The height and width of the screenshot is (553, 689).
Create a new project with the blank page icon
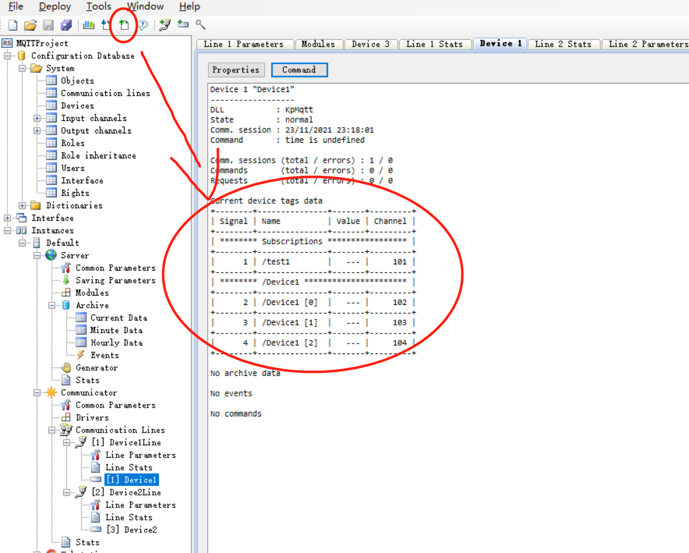[12, 24]
